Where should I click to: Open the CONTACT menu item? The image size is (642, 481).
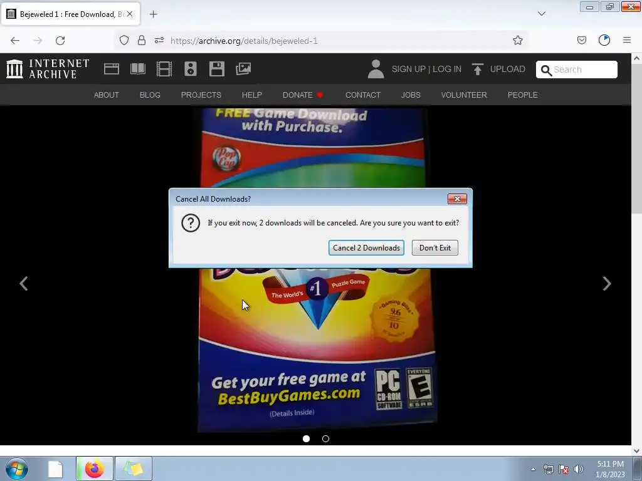tap(363, 95)
